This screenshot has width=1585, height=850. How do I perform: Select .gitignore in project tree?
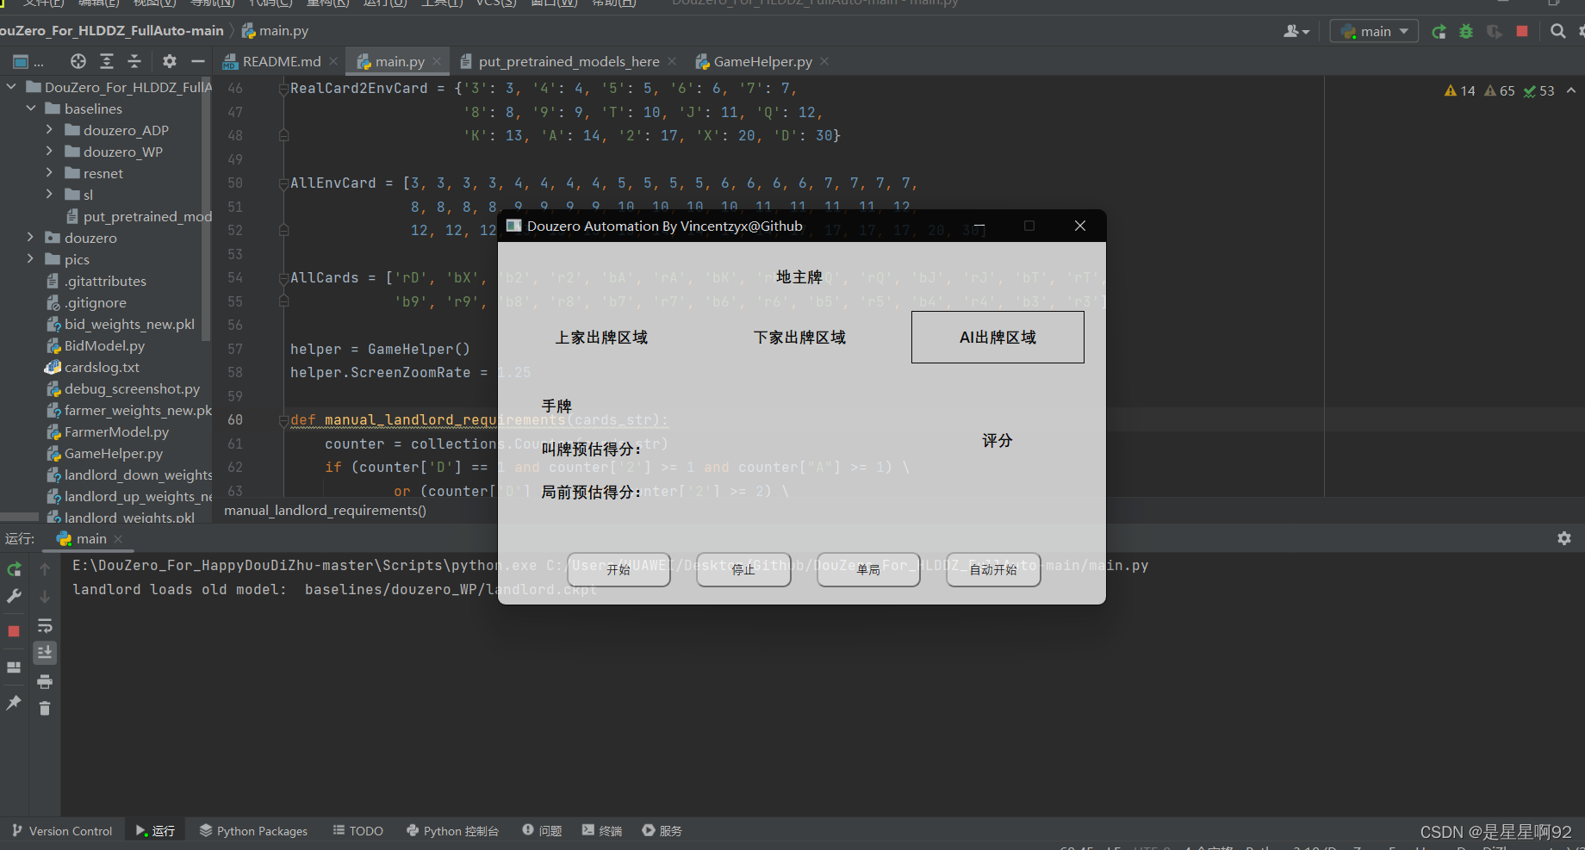click(x=95, y=302)
